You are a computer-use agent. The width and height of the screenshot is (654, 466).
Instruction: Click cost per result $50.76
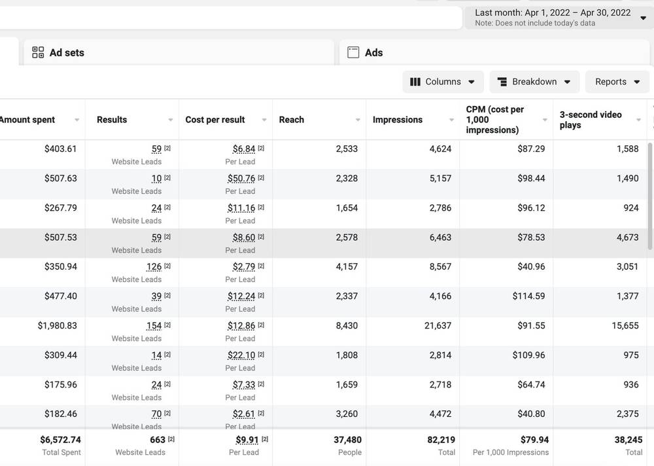[x=241, y=179]
